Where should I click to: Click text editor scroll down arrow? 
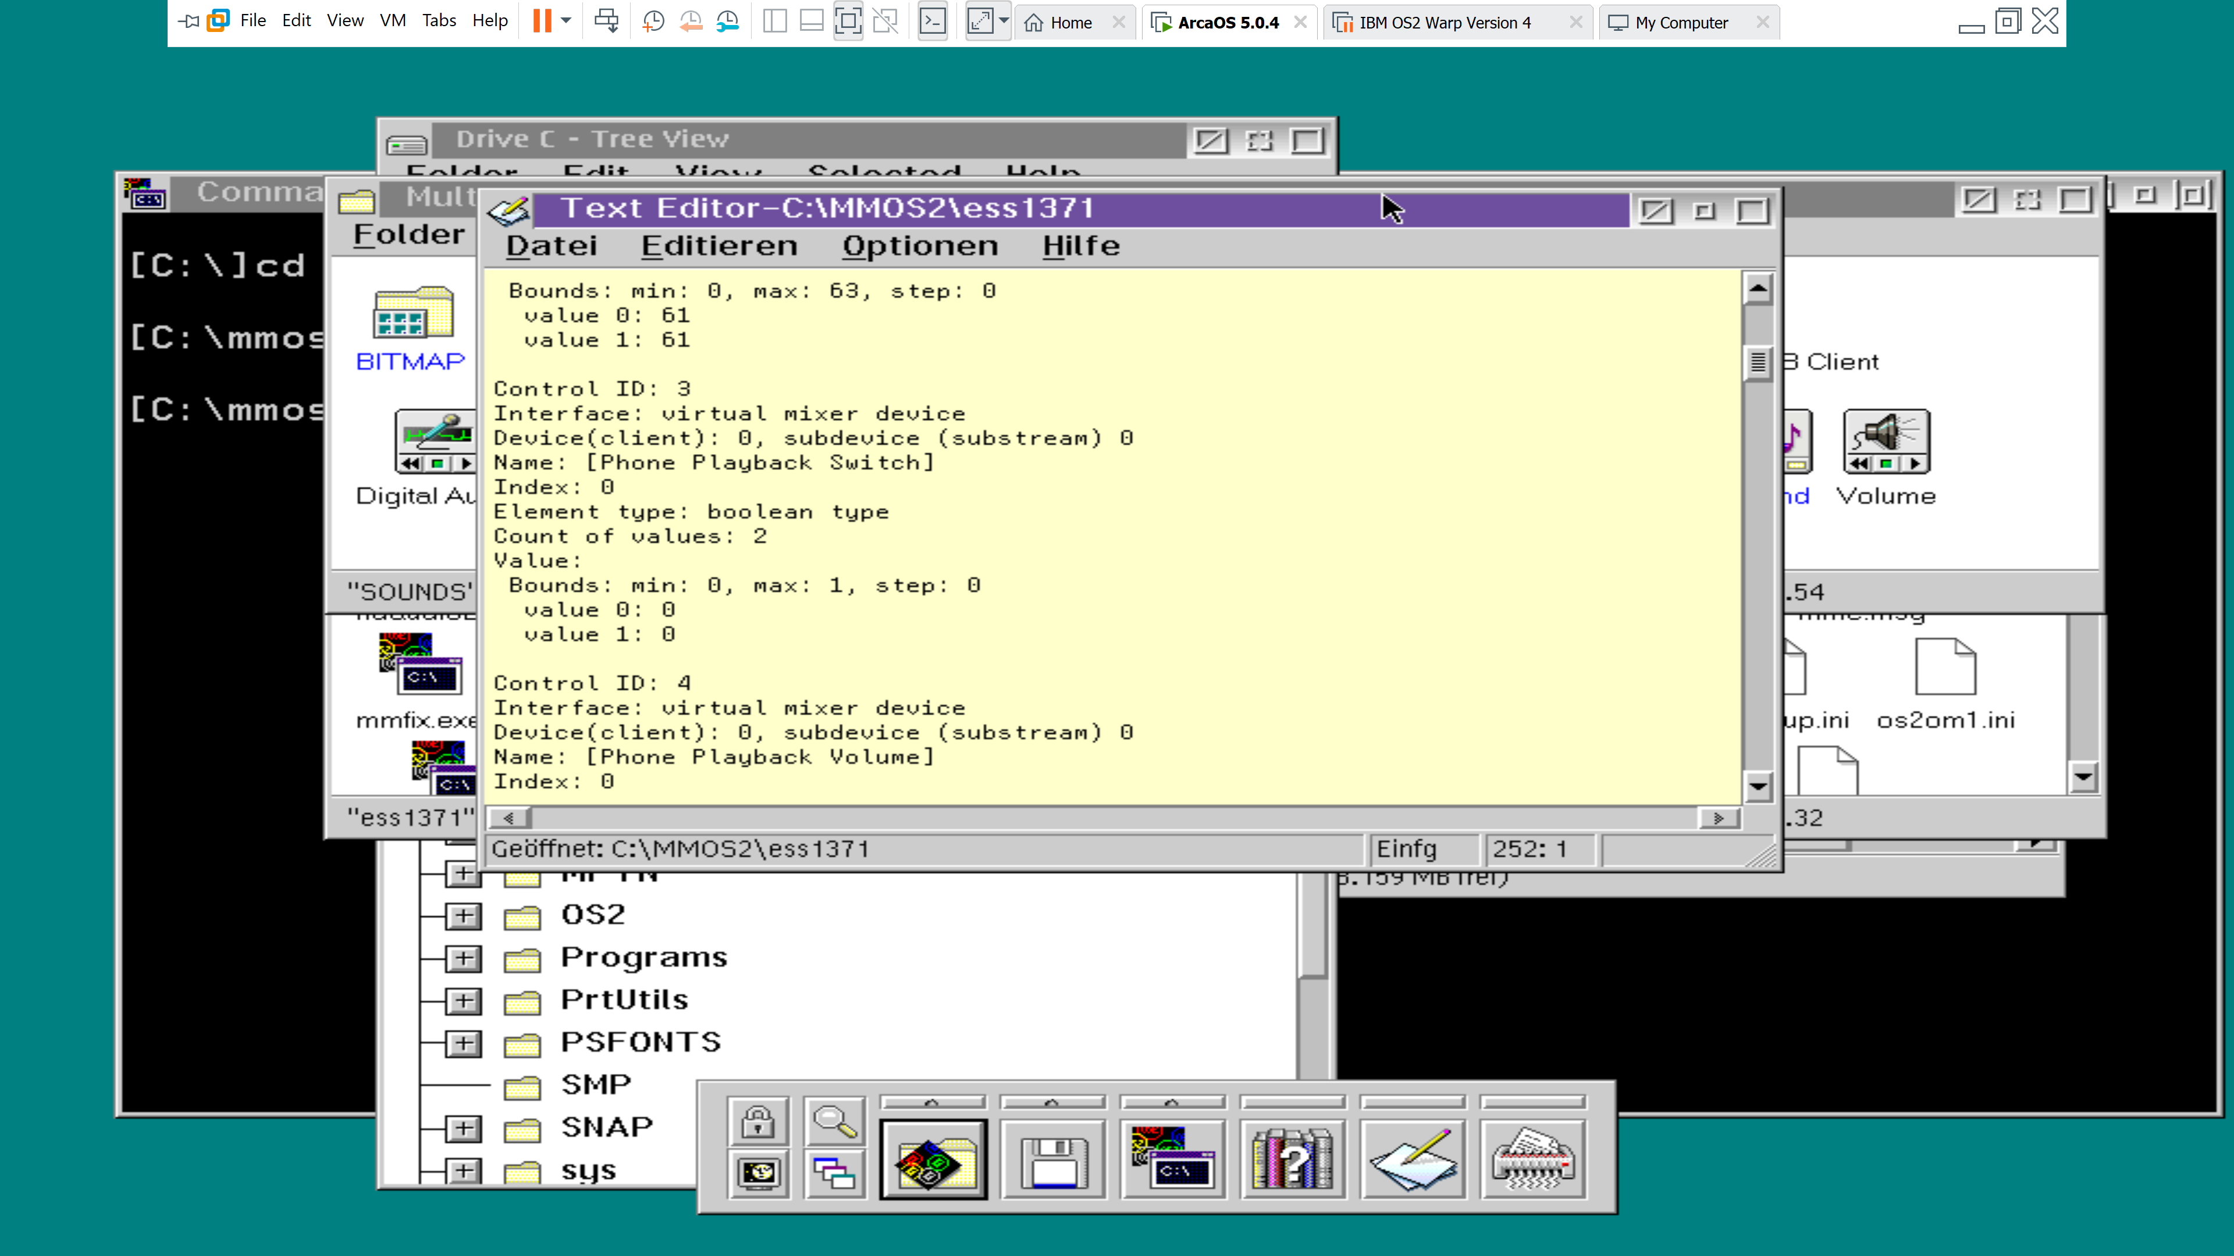1758,787
